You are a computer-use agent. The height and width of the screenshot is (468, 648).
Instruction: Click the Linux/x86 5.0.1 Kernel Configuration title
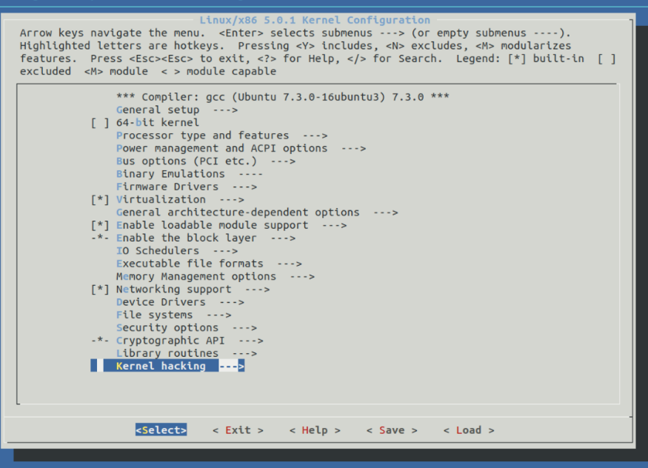pos(315,20)
